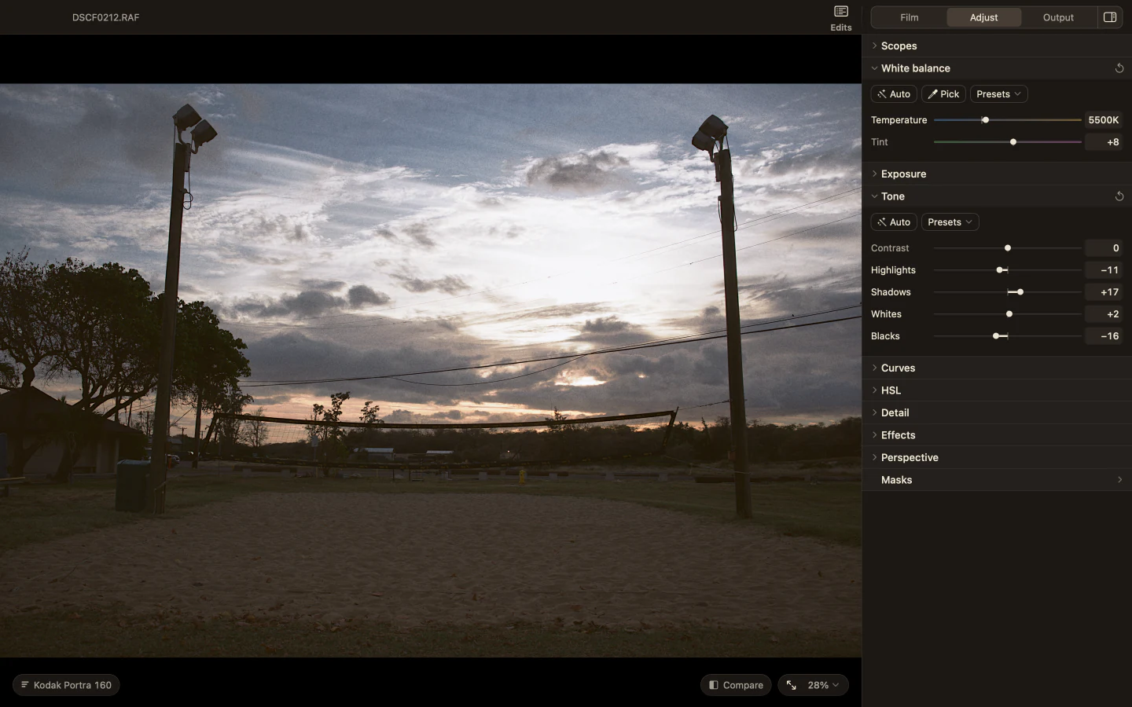
Task: Click the Tint value field +8
Action: 1104,142
